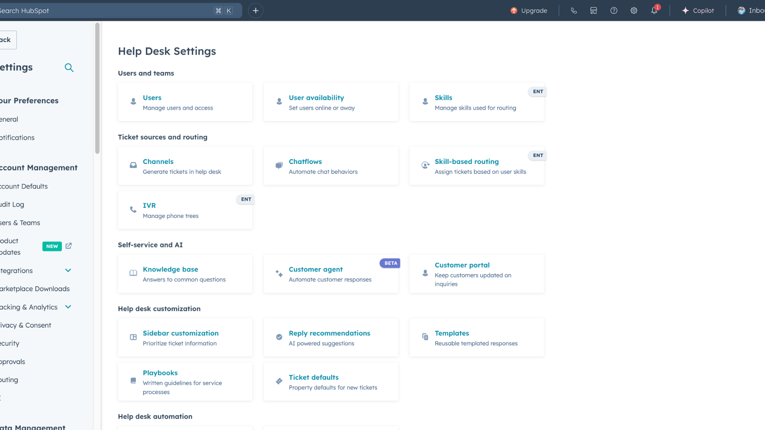Open the settings gear icon
This screenshot has width=765, height=430.
[634, 11]
